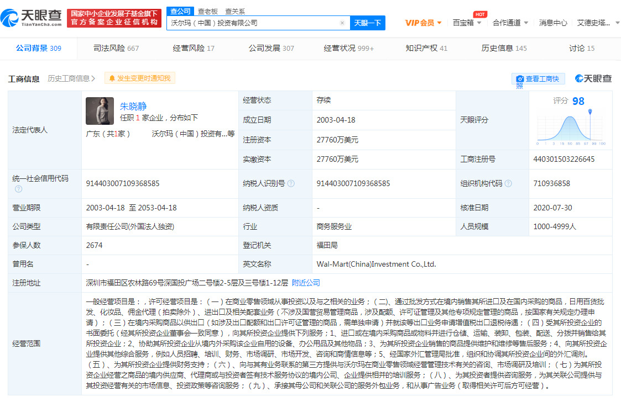Screen dimensions: 621x402
Task: Click the 核准日期 value 2020-07-30
Action: click(x=552, y=208)
